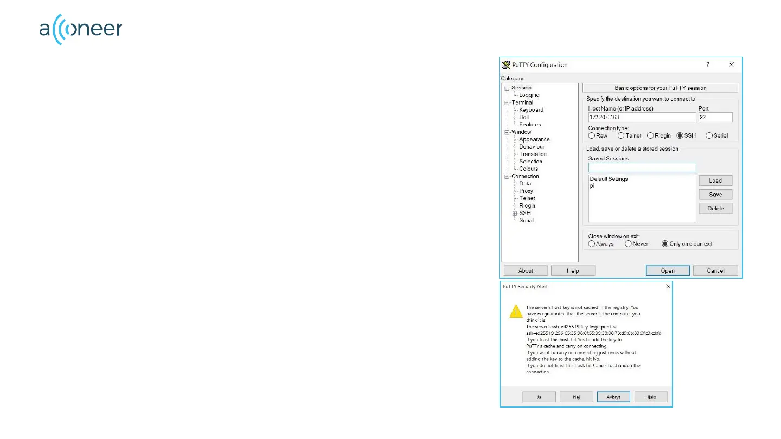Click the Load button

pyautogui.click(x=715, y=180)
